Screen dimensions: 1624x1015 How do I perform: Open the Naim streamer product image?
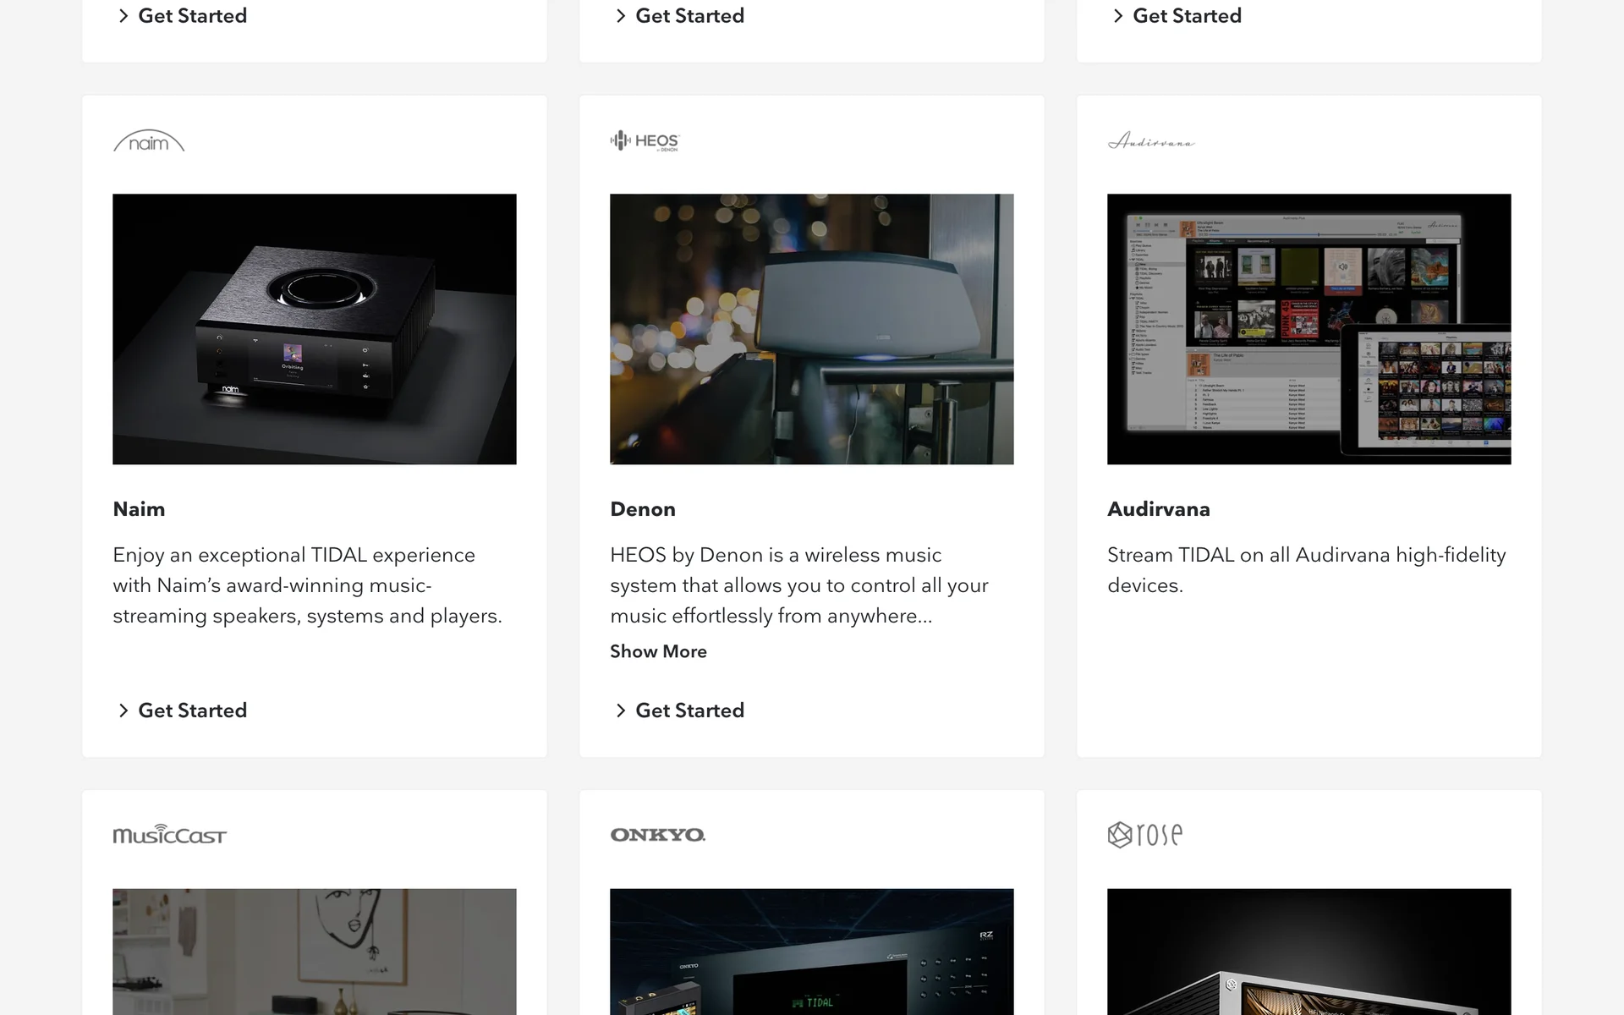pos(314,329)
